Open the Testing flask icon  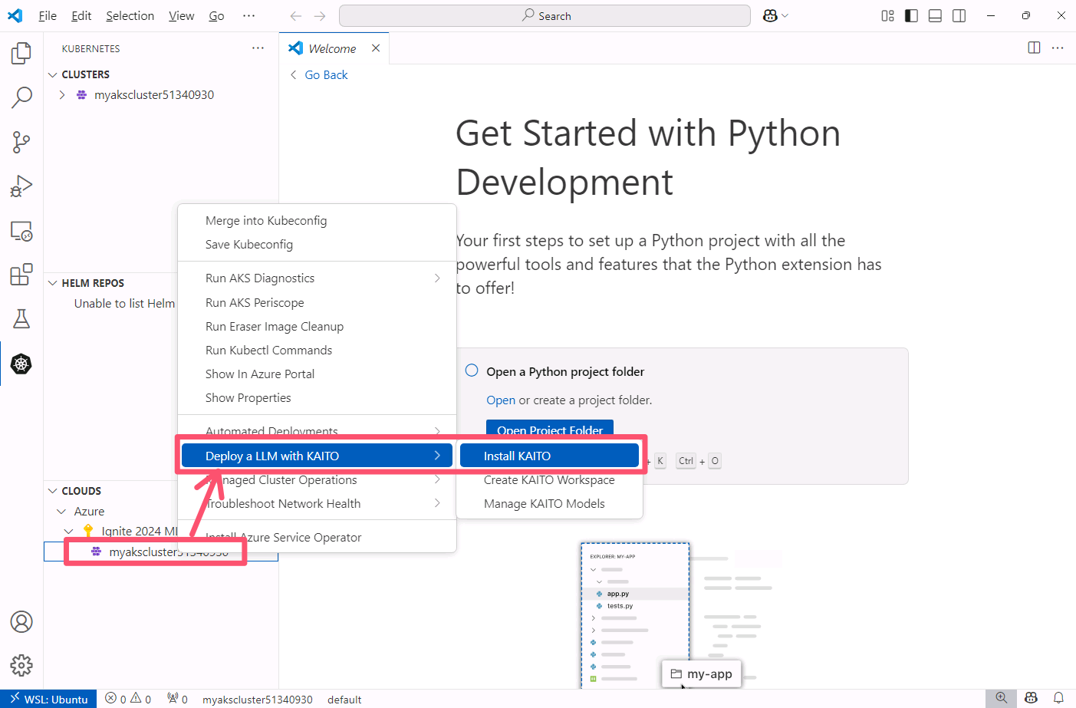point(21,319)
